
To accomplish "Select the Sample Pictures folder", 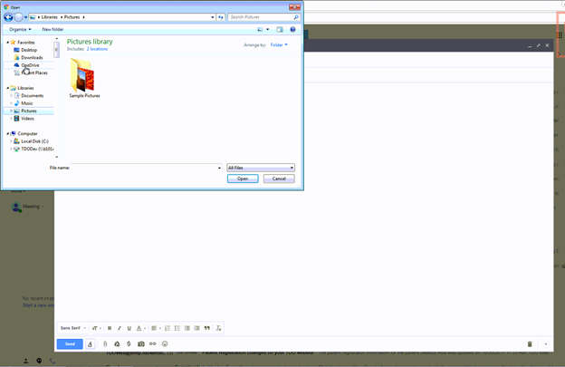I will pyautogui.click(x=83, y=79).
